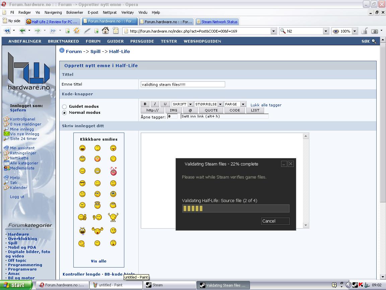Insert the tongue-out moose smiley

(x=98, y=230)
